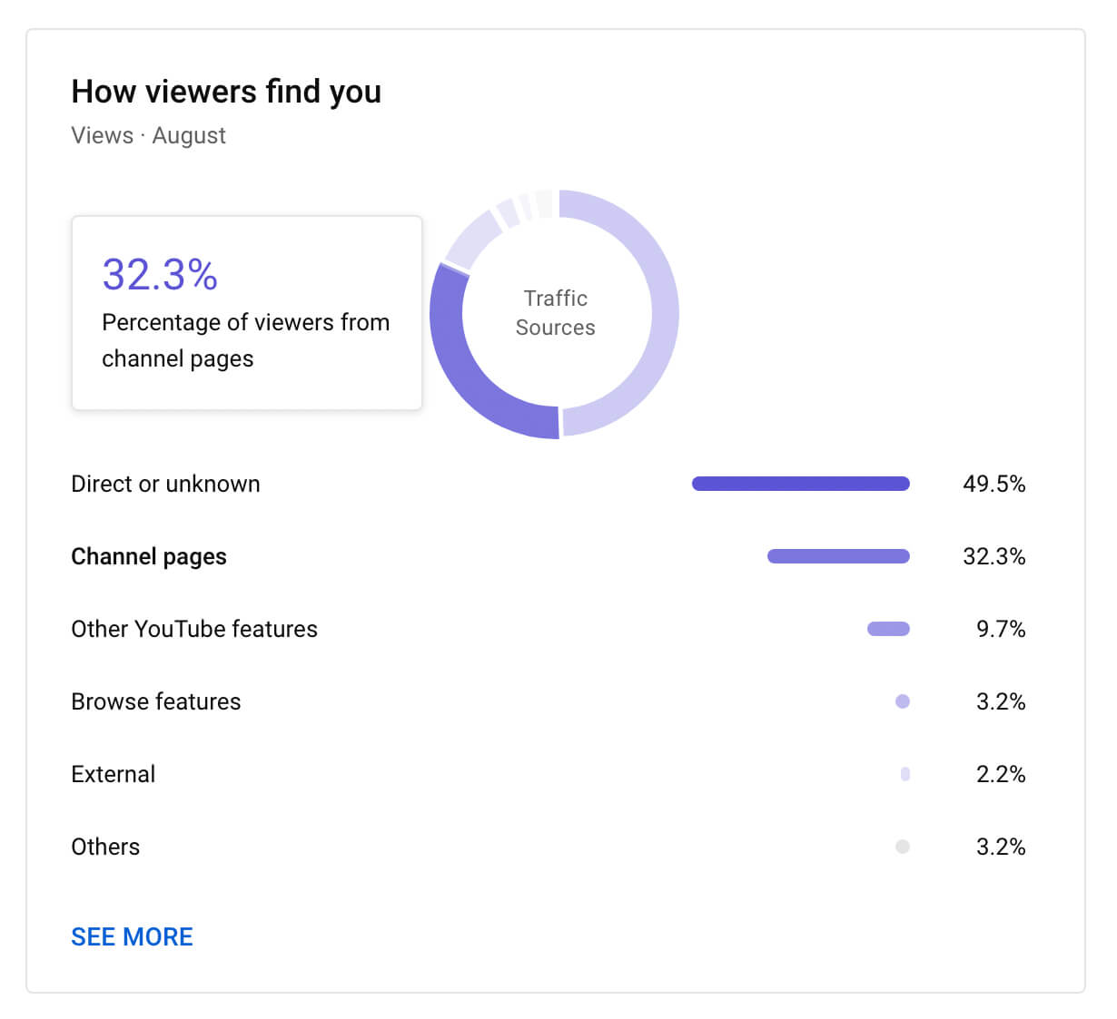Click the Direct or unknown progress bar
This screenshot has width=1117, height=1019.
pyautogui.click(x=800, y=484)
